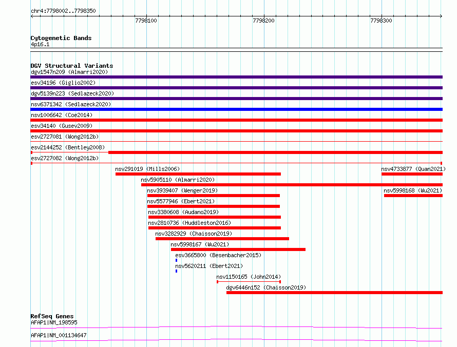Select the nsv1150165 (John2014) label
Screen dimensions: 457x347
[249, 277]
